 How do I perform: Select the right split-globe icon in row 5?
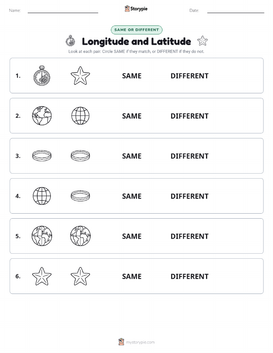80,236
